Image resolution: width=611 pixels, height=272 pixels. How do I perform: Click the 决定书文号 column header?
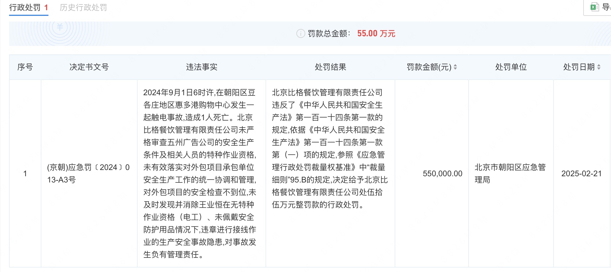[x=89, y=67]
